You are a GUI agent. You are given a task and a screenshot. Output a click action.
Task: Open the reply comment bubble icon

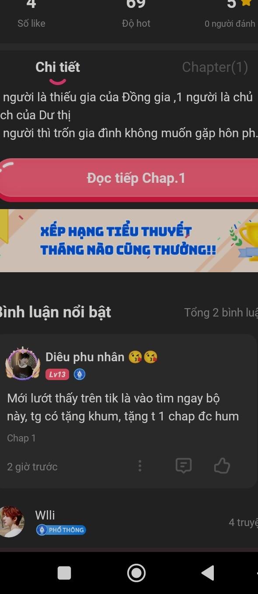pyautogui.click(x=184, y=466)
